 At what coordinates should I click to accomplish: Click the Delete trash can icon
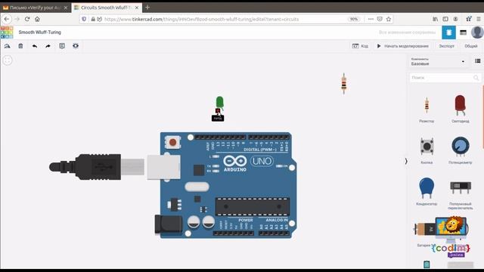(x=20, y=46)
